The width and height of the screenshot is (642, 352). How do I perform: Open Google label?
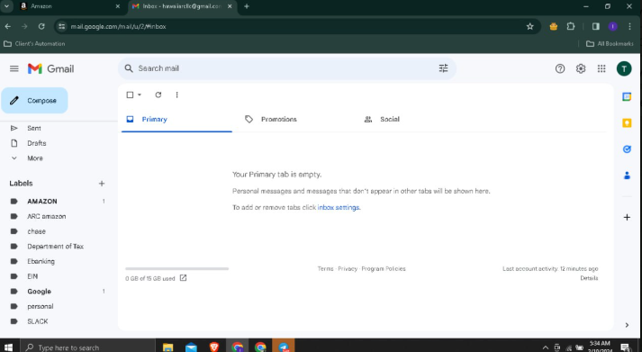40,292
